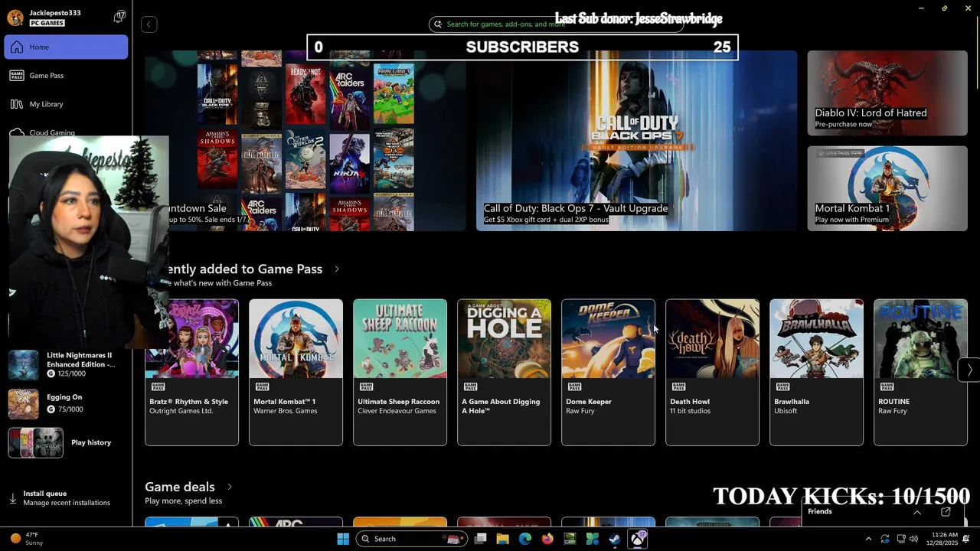The image size is (980, 551).
Task: Open Little Nightmares II Enhanced Edition entry
Action: (x=66, y=364)
